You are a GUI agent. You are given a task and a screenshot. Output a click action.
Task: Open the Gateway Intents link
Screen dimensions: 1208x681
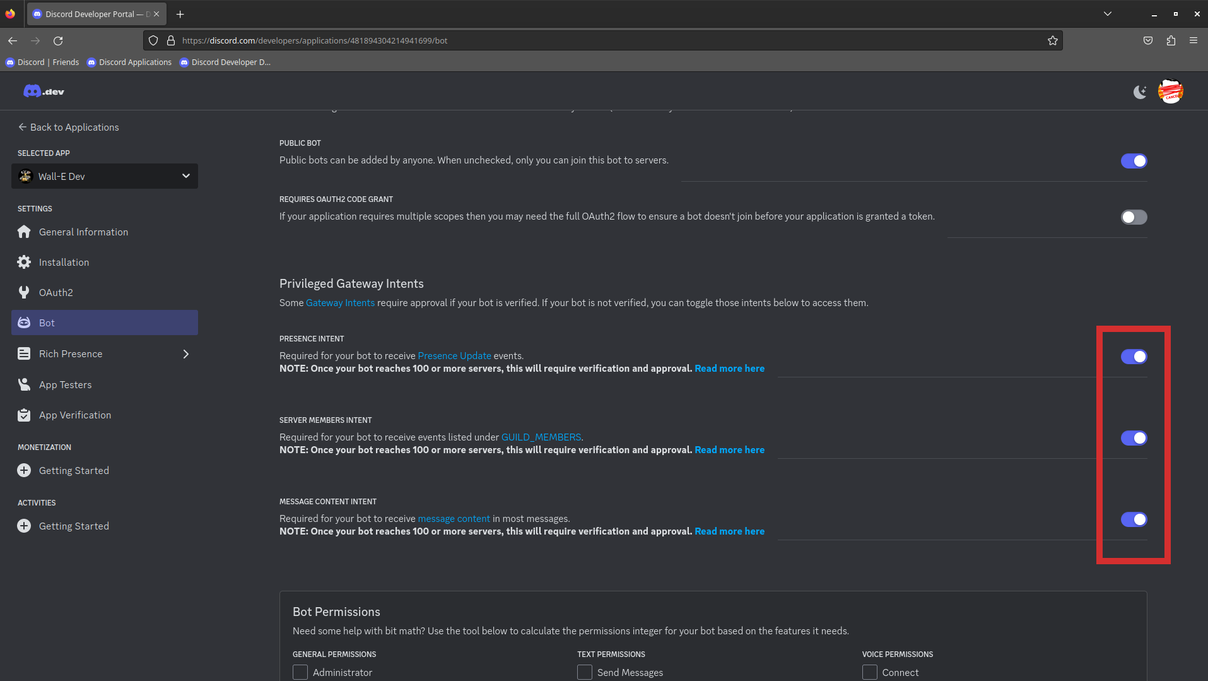click(340, 303)
